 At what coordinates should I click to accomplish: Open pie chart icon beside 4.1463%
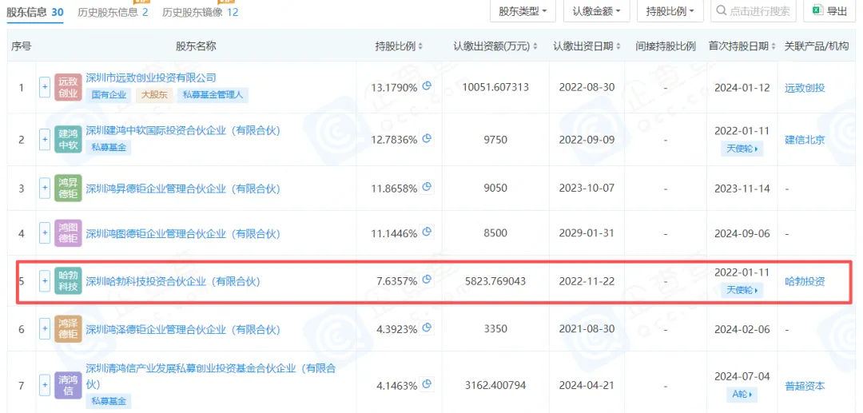coord(427,385)
